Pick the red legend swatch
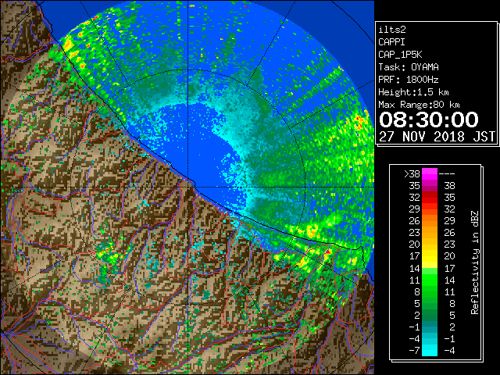 pyautogui.click(x=430, y=198)
